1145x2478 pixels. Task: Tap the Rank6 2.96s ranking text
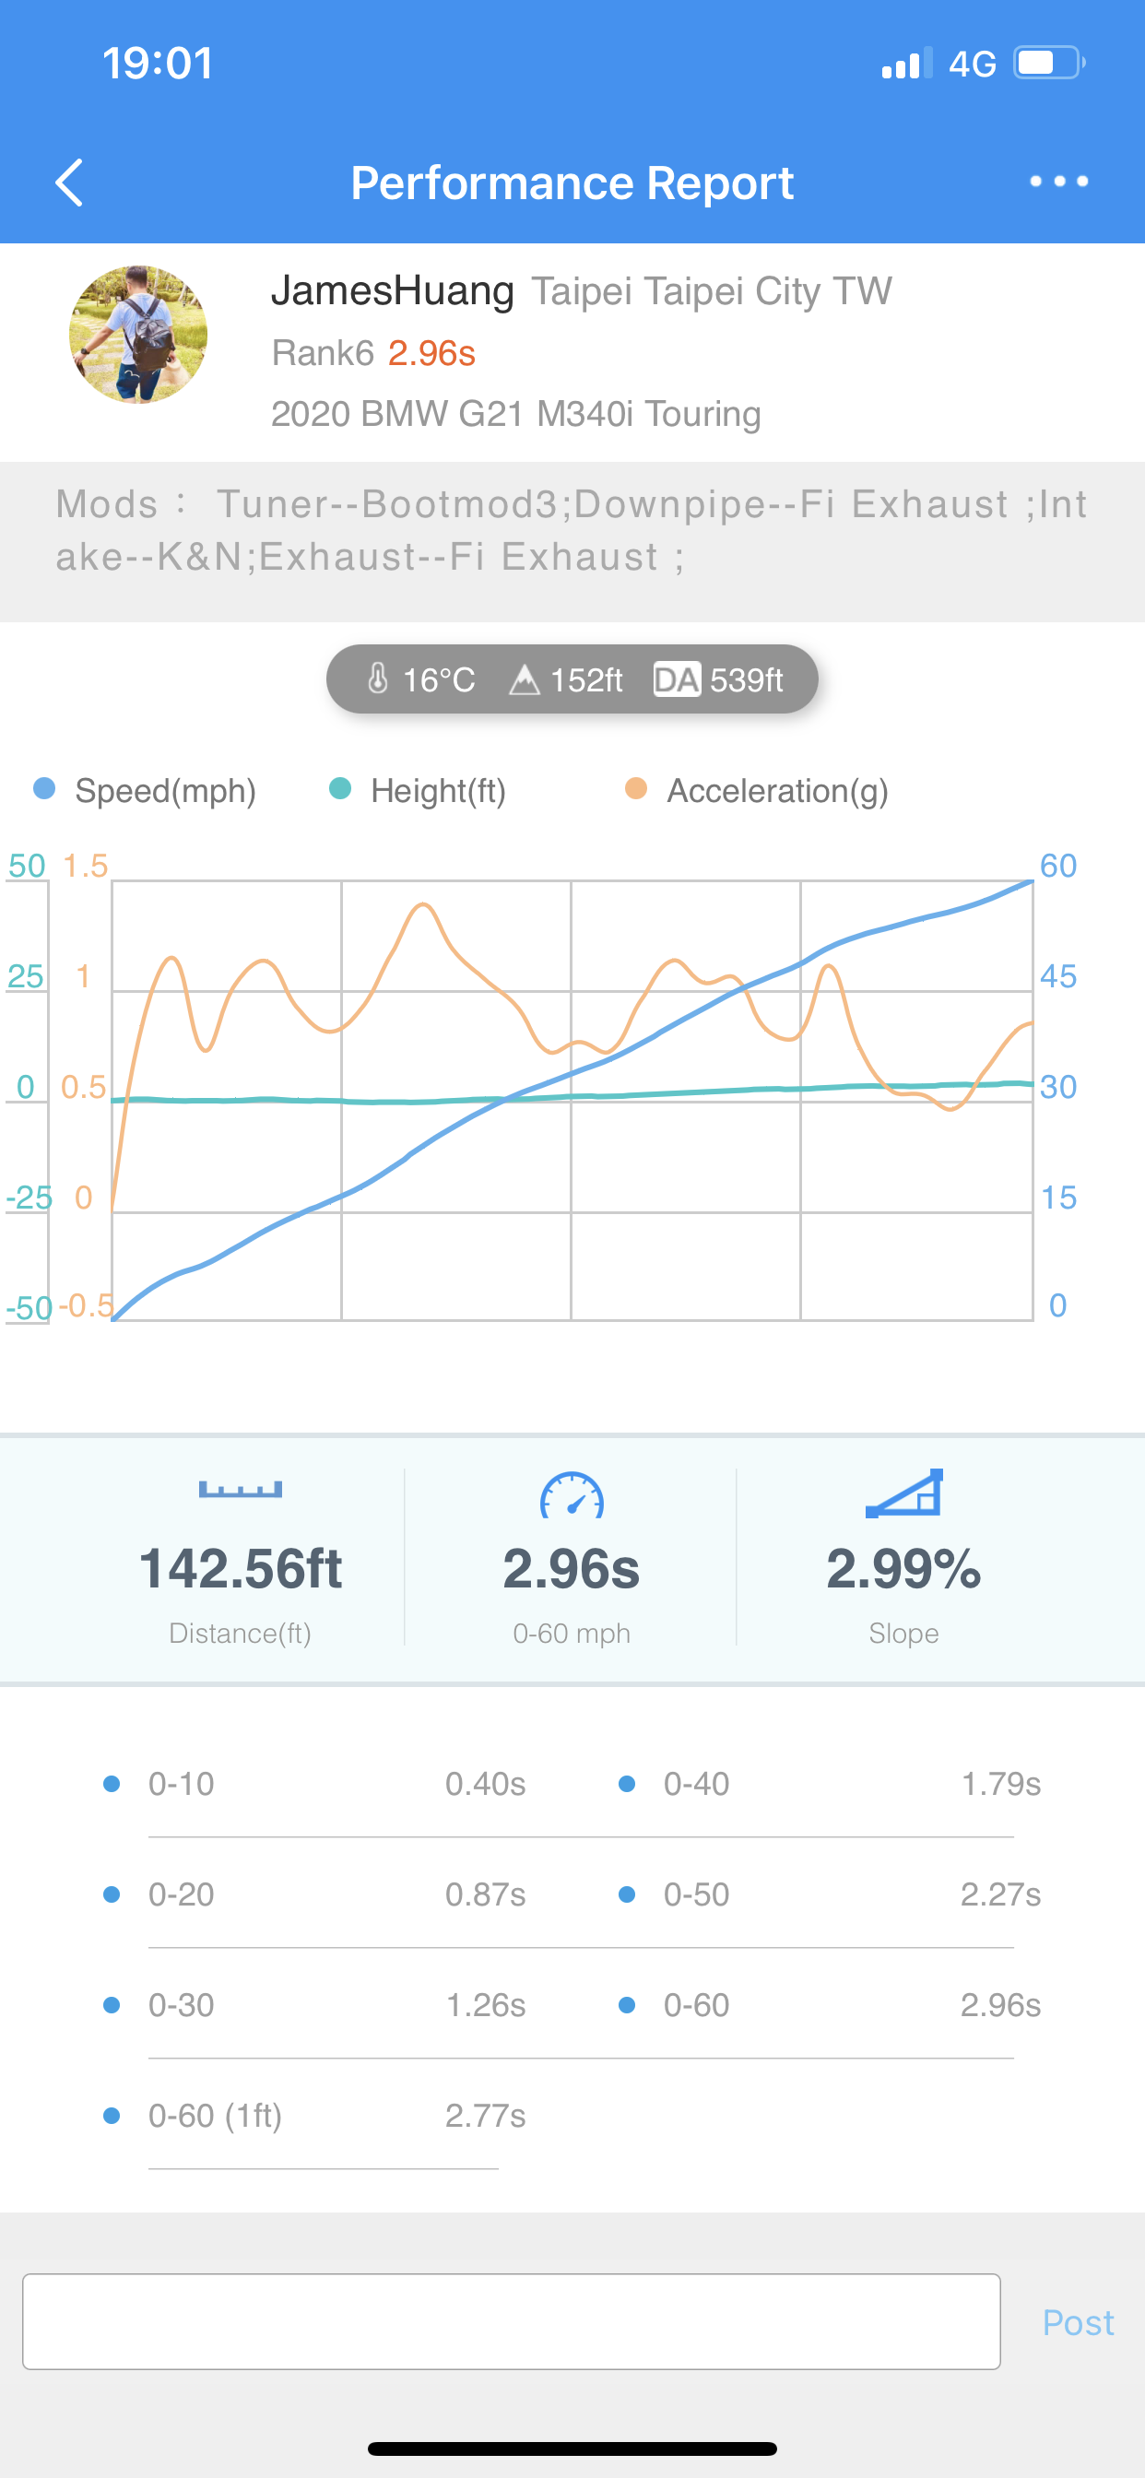click(373, 353)
